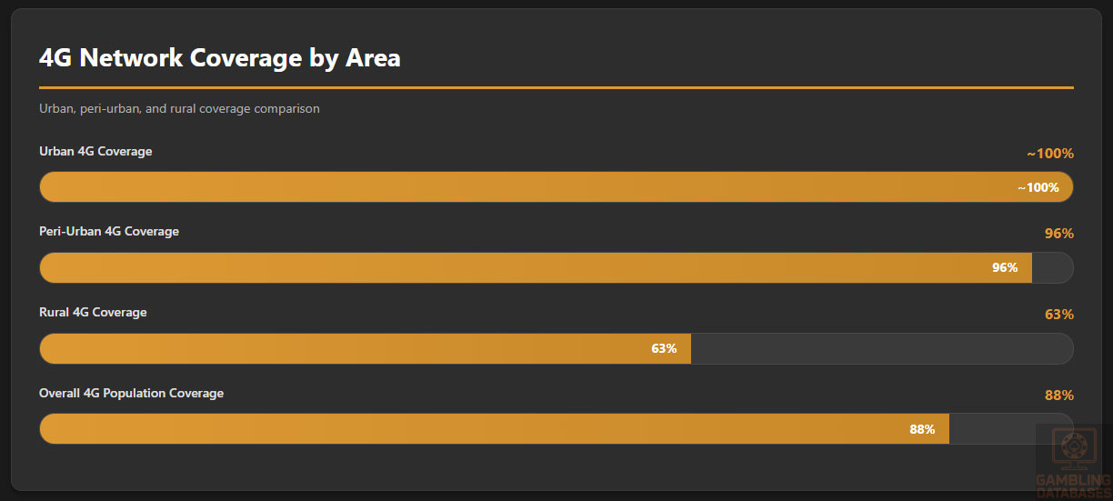Screen dimensions: 1113x501
Task: Click the 'Peri-Urban 4G Coverage' label
Action: click(109, 232)
